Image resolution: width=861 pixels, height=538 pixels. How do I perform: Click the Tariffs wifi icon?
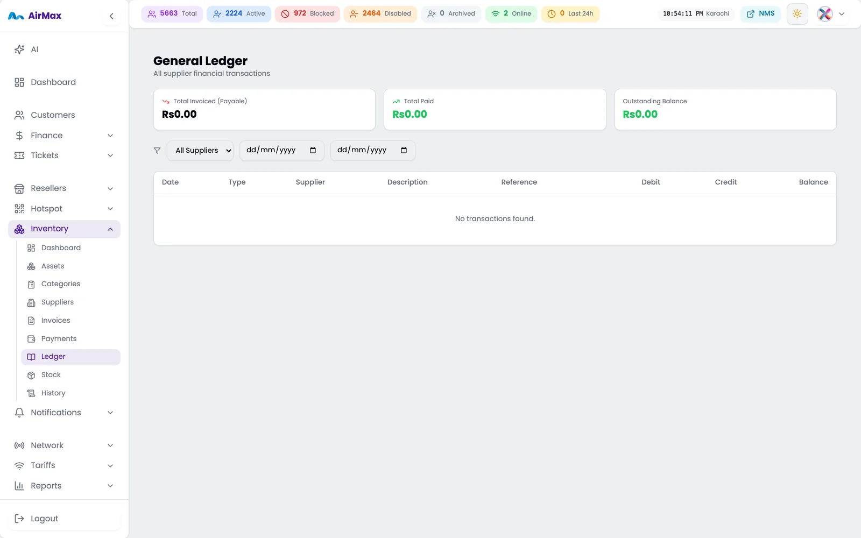coord(19,465)
